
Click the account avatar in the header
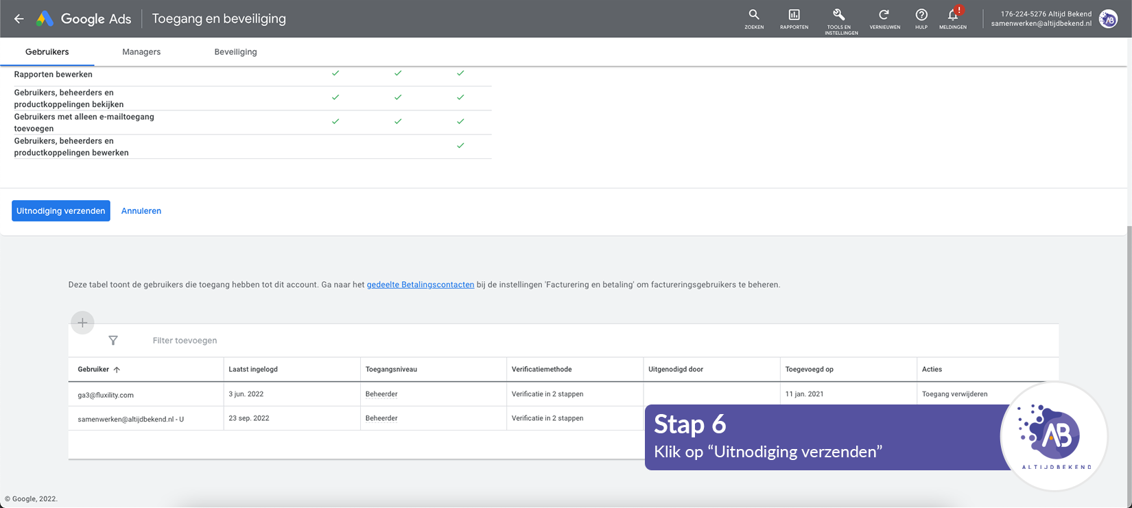click(x=1108, y=19)
